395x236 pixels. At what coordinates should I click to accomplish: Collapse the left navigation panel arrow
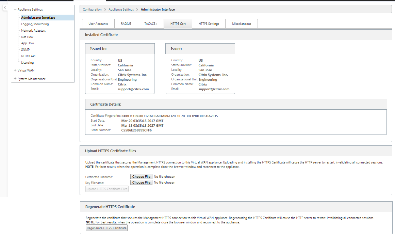pos(5,7)
